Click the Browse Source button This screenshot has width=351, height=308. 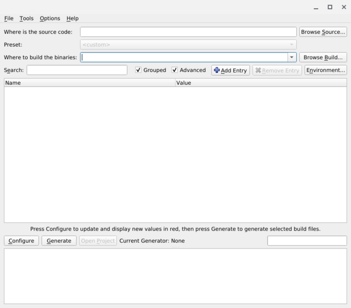click(x=323, y=32)
